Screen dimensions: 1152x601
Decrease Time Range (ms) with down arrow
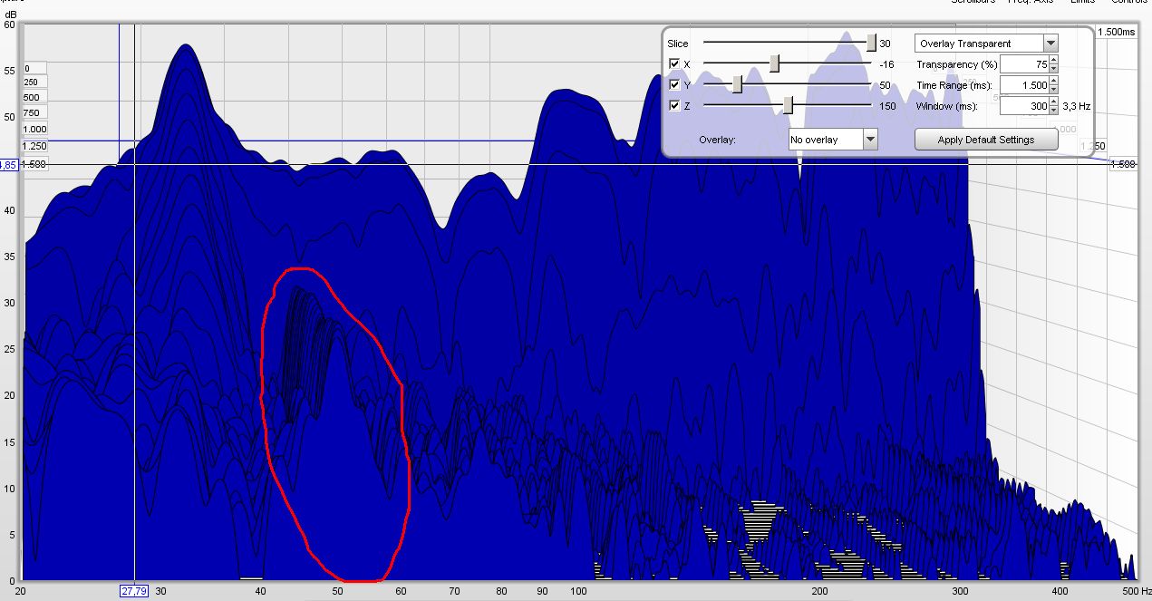[1053, 90]
